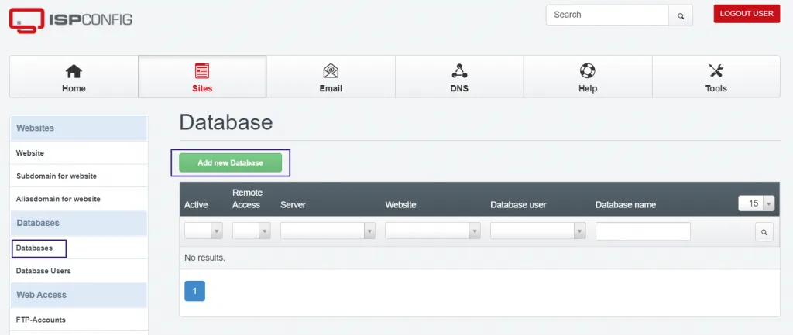Switch to the Tools tab
Screen dimensions: 793x335
[x=716, y=77]
